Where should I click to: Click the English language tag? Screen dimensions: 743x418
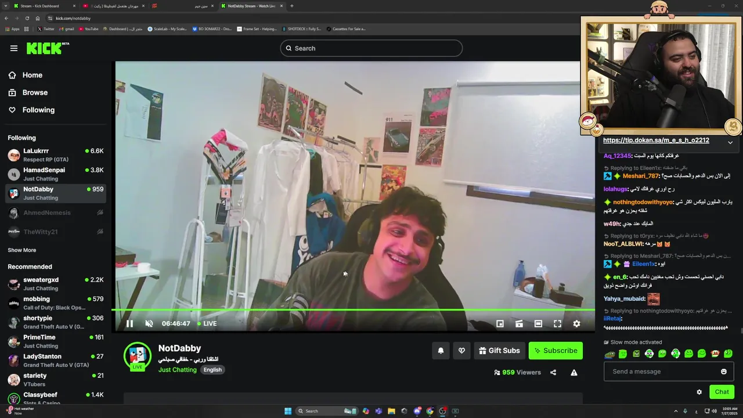212,370
